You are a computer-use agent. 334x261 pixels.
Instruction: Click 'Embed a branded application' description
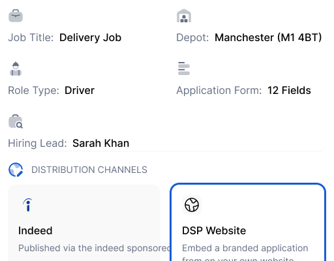(x=245, y=248)
